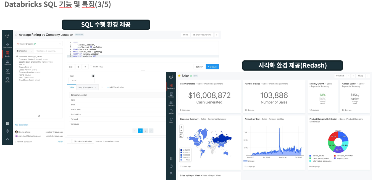Viewport: 373px width, 182px height.
Task: Click the Year parameter gear icon
Action: (93, 76)
